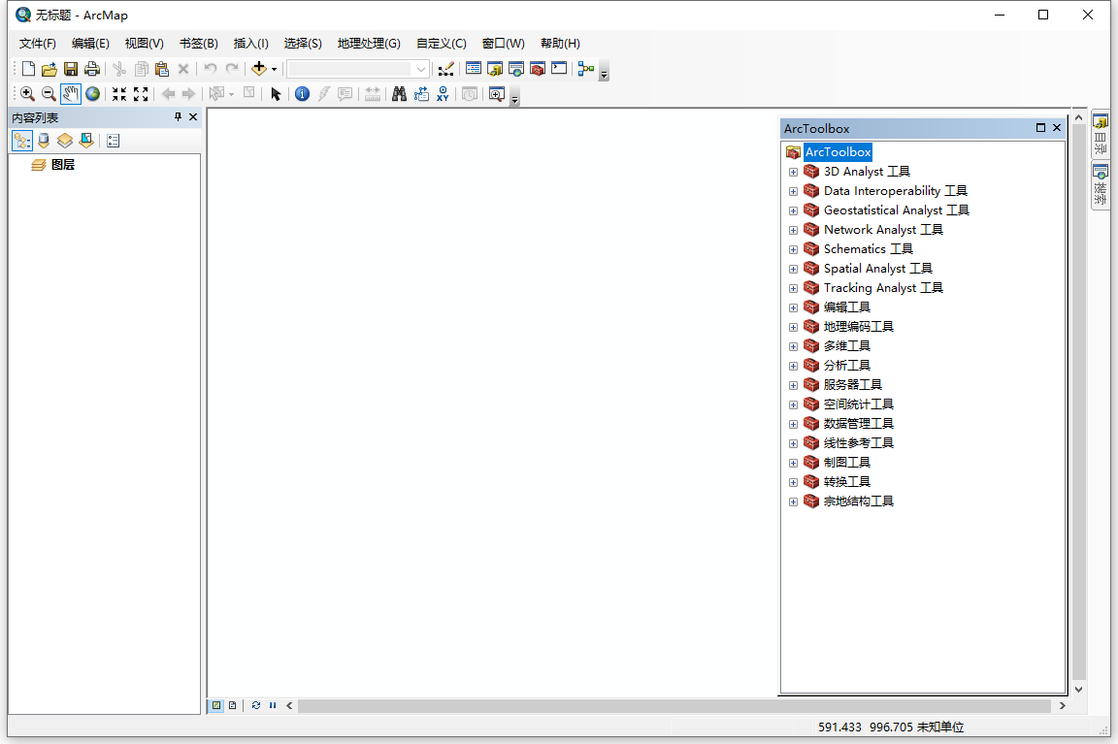Switch to Data View at bottom
The height and width of the screenshot is (744, 1118).
(x=216, y=705)
